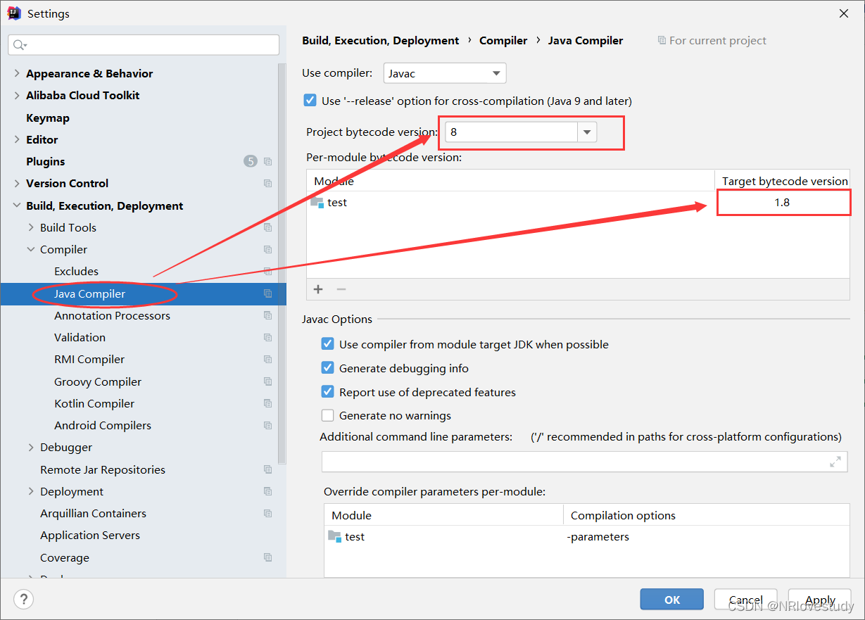The width and height of the screenshot is (865, 620).
Task: Toggle Use compiler from module target JDK
Action: [x=327, y=344]
